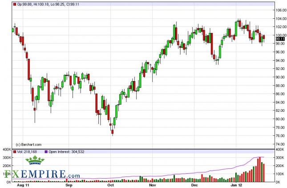Image resolution: width=287 pixels, height=188 pixels.
Task: Click the right-side 100K volume axis label
Action: (x=280, y=174)
